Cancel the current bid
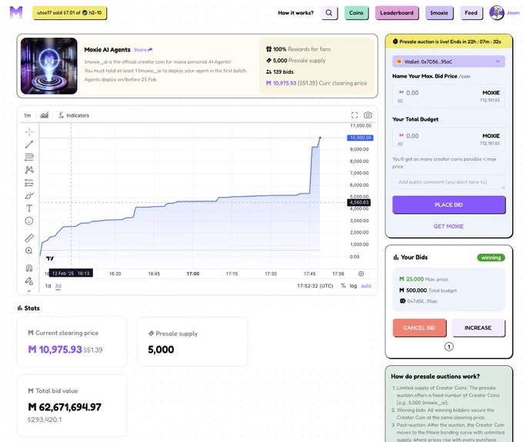The width and height of the screenshot is (523, 442). tap(419, 328)
